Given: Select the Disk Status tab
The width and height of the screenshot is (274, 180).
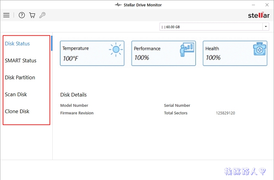Looking at the screenshot, I should click(17, 44).
